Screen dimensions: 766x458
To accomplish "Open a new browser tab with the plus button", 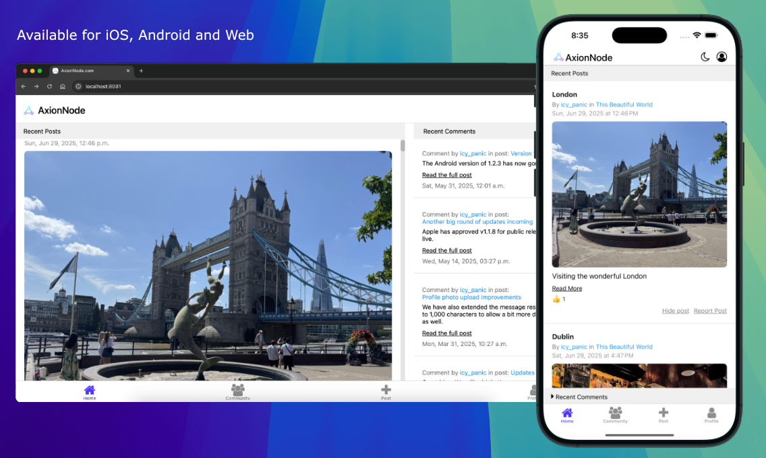I will (x=141, y=71).
